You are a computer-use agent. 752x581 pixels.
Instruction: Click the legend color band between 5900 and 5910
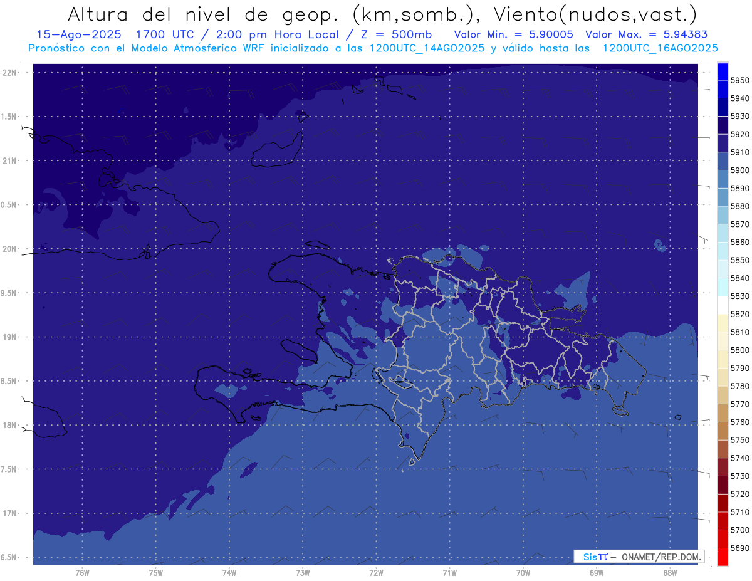(722, 162)
